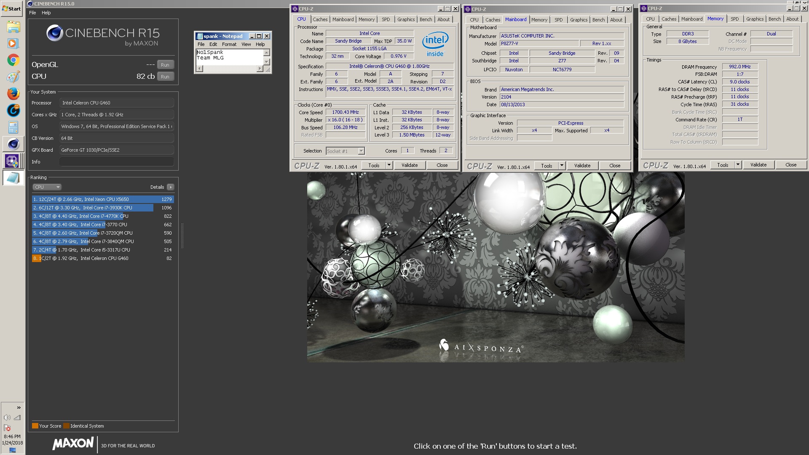Click the Info input field
This screenshot has height=455, width=809.
coord(117,162)
